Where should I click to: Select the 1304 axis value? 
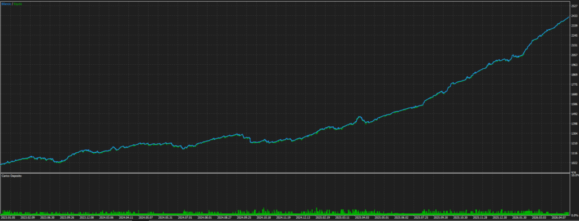point(574,134)
